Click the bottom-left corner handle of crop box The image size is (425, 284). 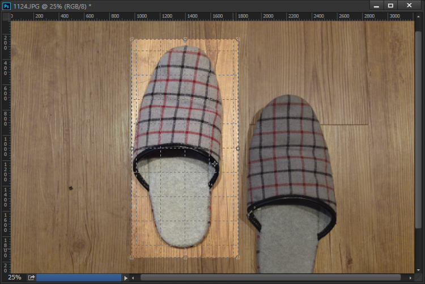[x=132, y=257]
